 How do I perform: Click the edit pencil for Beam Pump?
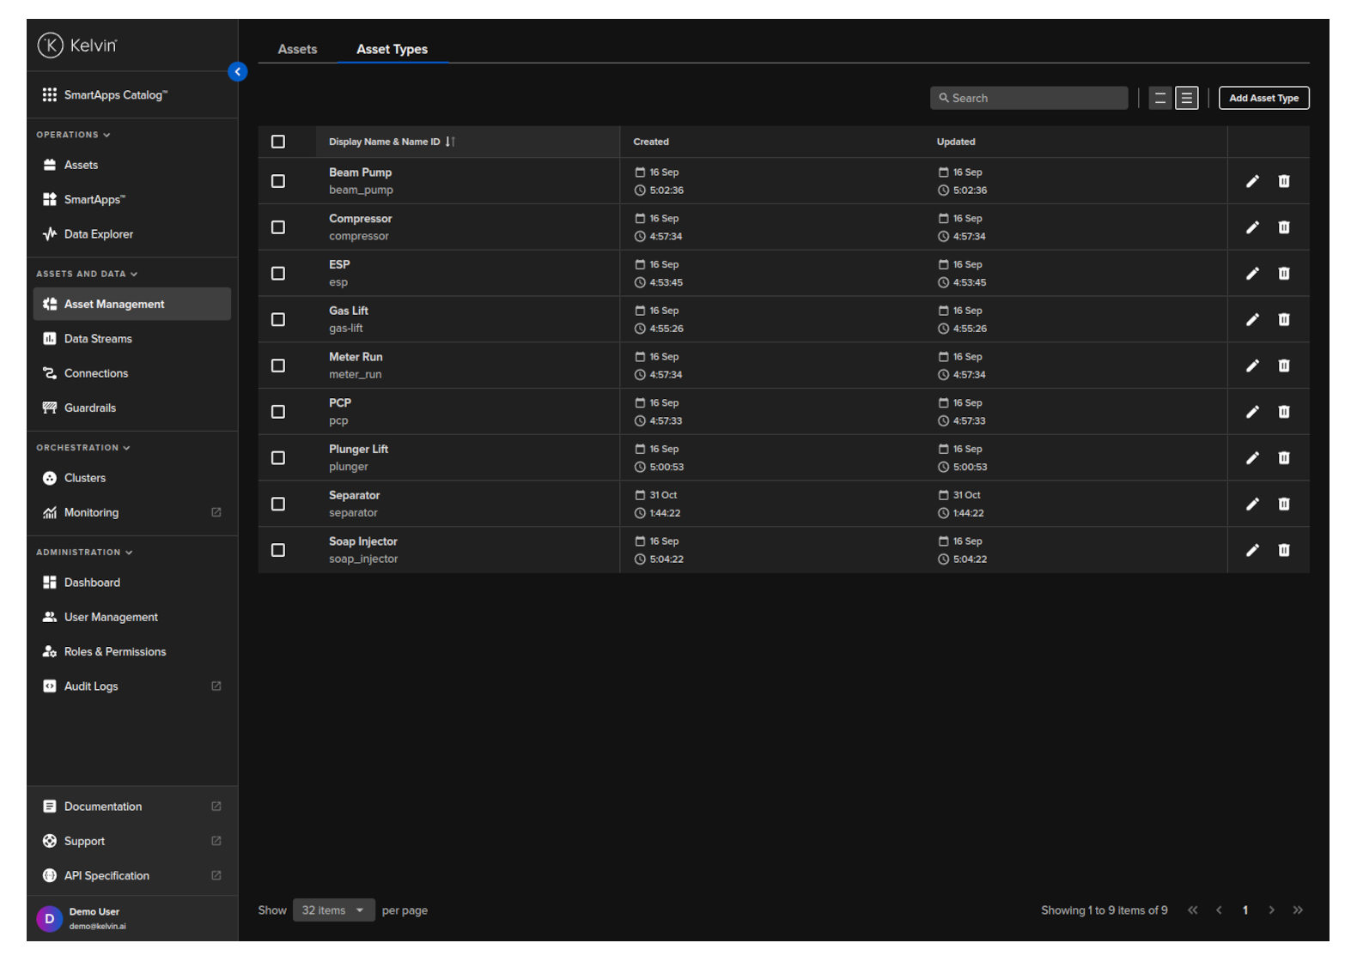tap(1252, 181)
